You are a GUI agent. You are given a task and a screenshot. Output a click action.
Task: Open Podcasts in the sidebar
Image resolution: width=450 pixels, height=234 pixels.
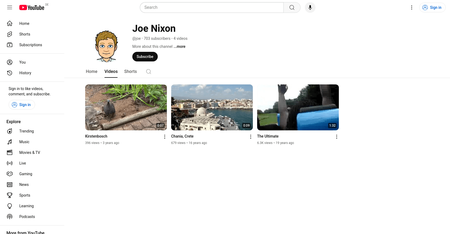point(27,217)
